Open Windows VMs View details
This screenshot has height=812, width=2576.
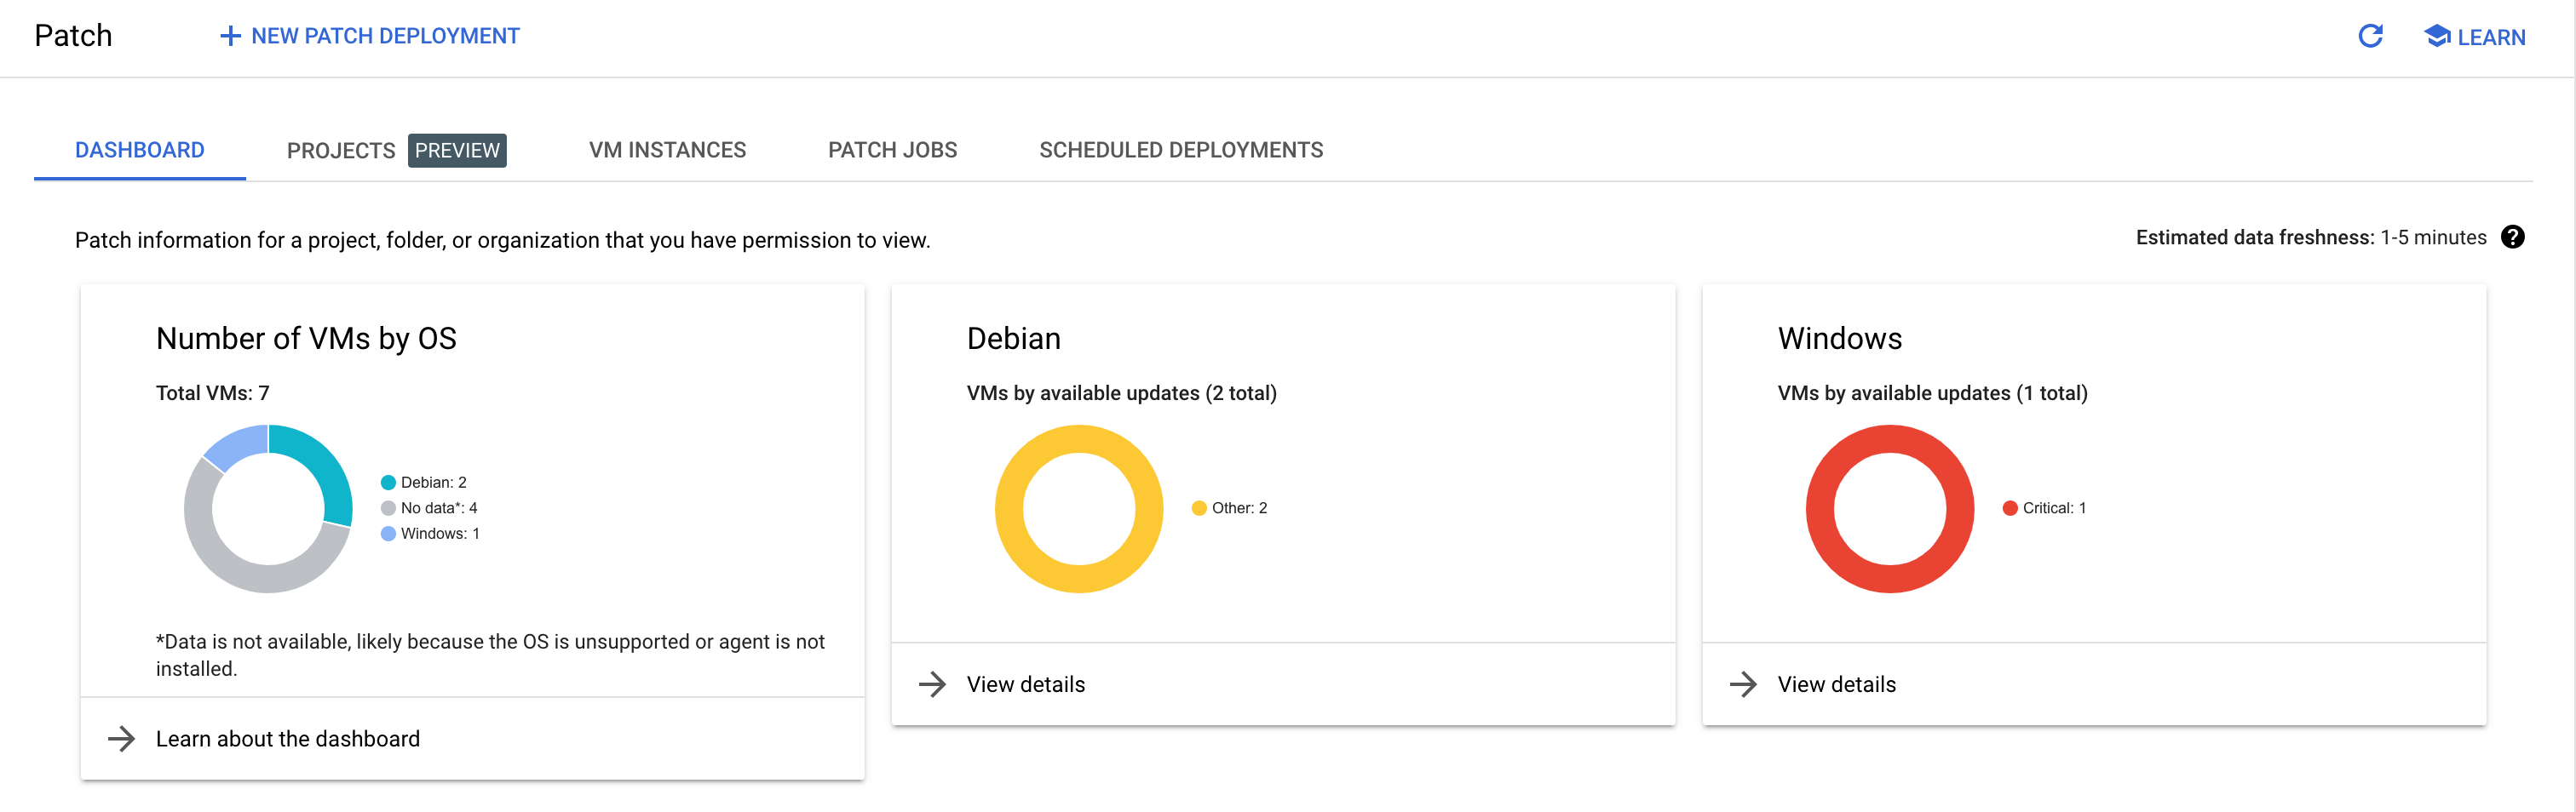[x=1836, y=684]
